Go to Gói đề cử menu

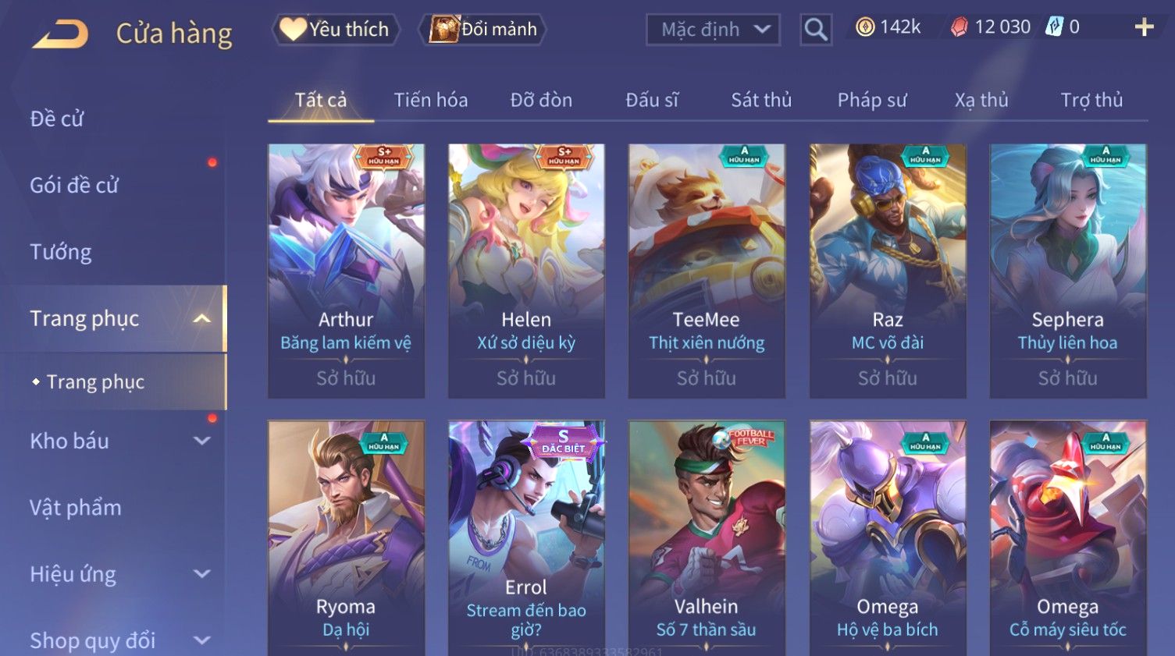74,186
